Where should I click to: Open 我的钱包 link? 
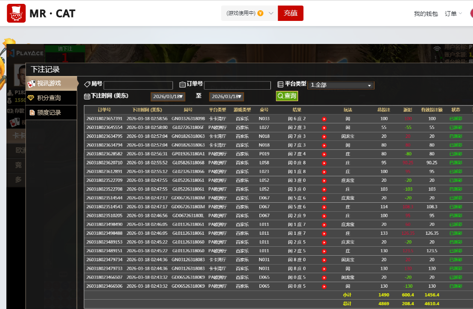tap(426, 14)
